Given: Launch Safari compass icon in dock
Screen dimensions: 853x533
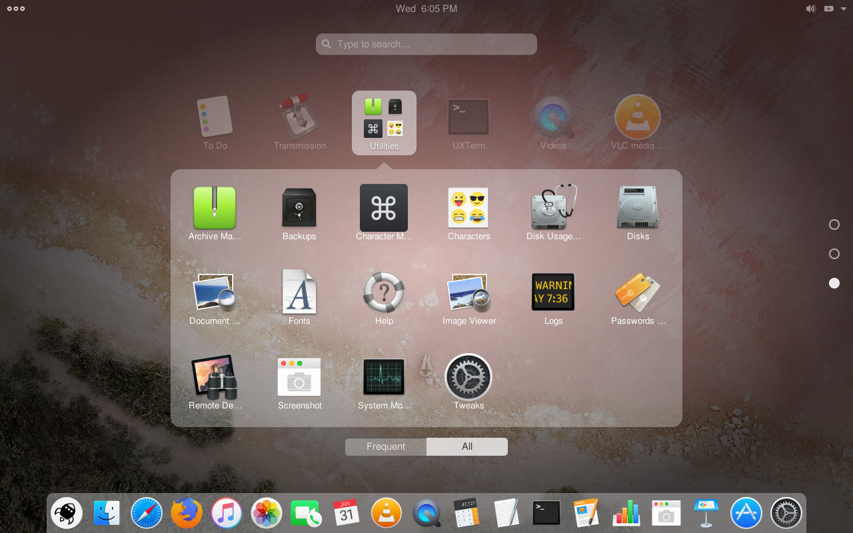Looking at the screenshot, I should 147,514.
